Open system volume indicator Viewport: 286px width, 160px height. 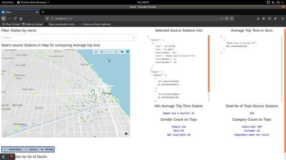[x=273, y=2]
